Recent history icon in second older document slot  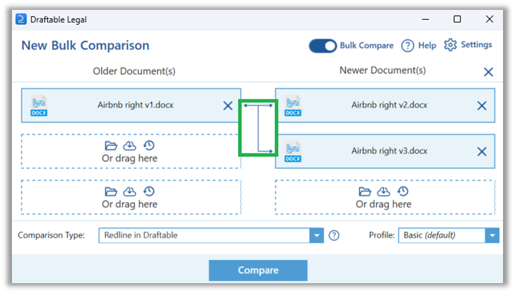[x=149, y=146]
